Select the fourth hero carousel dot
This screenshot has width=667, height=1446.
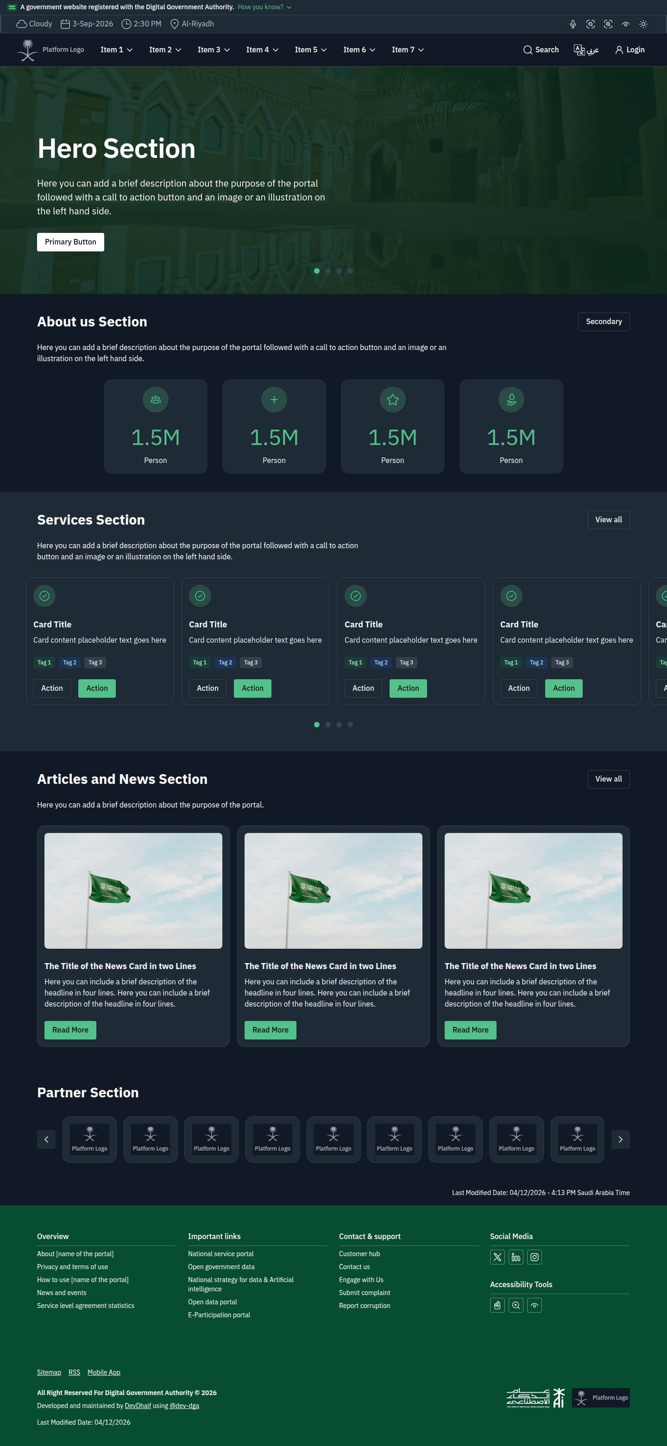tap(350, 271)
